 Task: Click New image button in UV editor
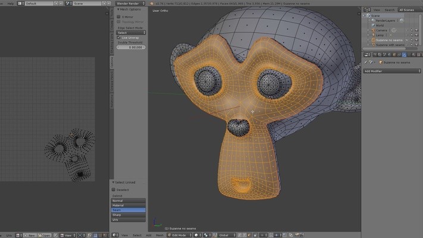point(29,236)
